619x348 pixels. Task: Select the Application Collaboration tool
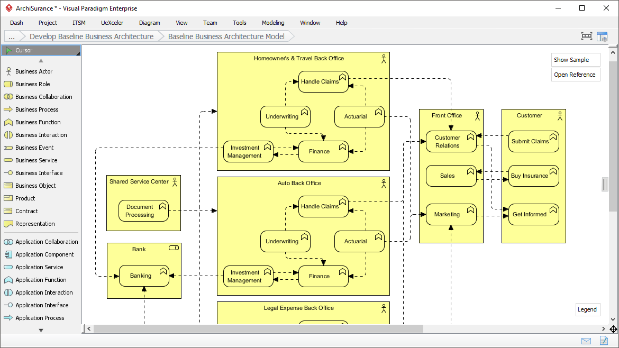click(41, 242)
